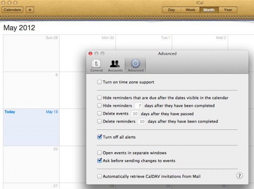Enable Open events in separate windows

point(99,153)
